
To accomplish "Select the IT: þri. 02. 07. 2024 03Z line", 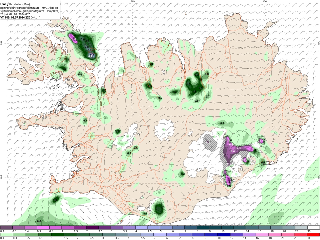I will tap(15, 14).
